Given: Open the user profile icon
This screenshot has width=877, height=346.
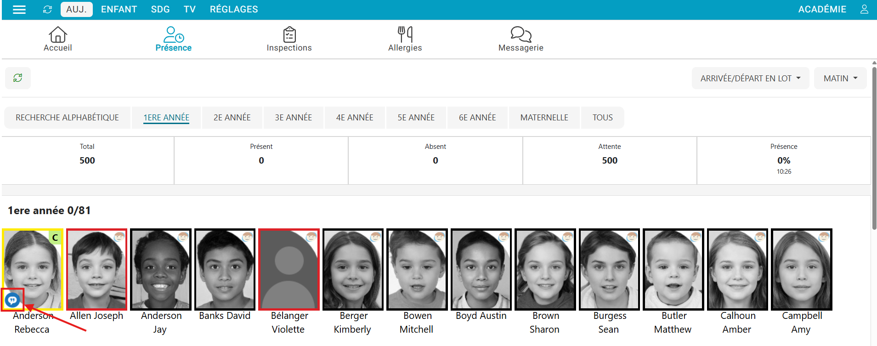Looking at the screenshot, I should pos(864,10).
